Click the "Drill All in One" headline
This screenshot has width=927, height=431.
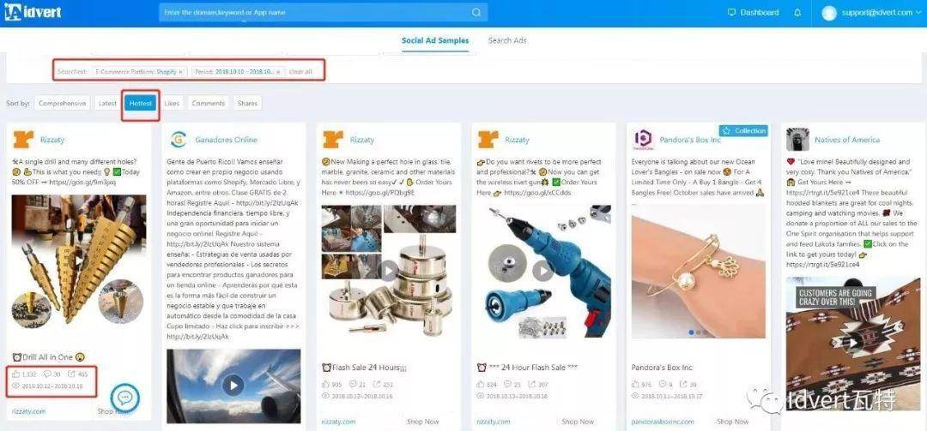(x=50, y=357)
